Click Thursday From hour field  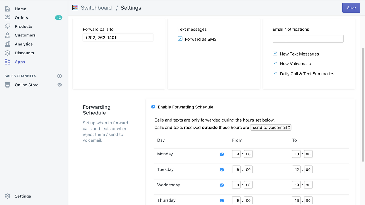pos(236,200)
